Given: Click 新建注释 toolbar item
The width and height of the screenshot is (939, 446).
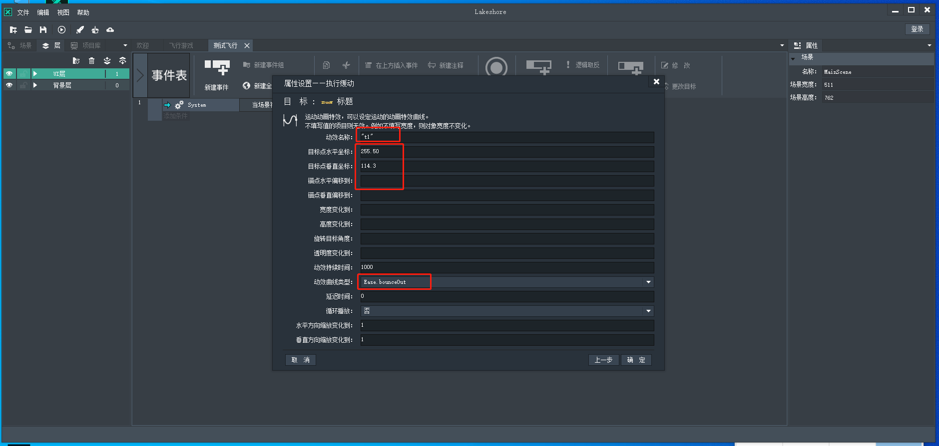Looking at the screenshot, I should coord(446,65).
